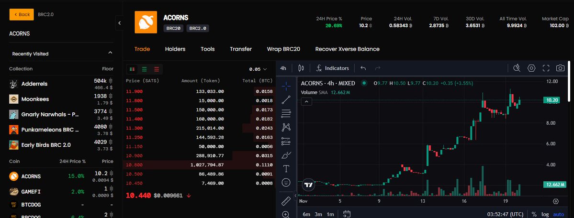Open the emoji icons tool
Image resolution: width=574 pixels, height=218 pixels.
tap(286, 182)
